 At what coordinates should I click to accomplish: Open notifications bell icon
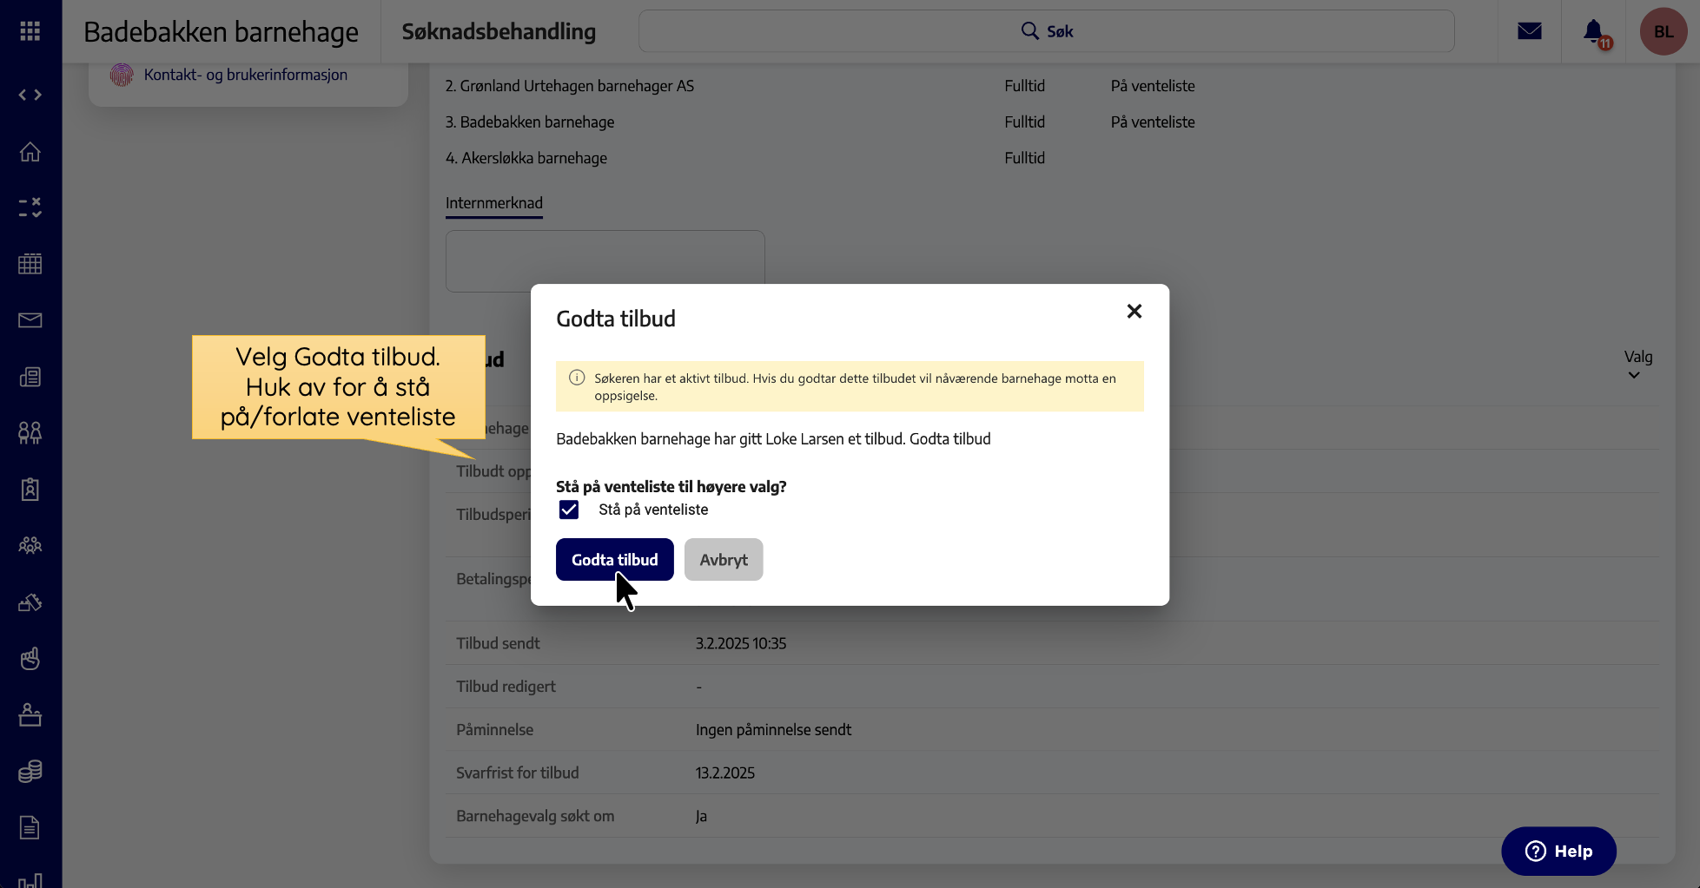[1593, 31]
